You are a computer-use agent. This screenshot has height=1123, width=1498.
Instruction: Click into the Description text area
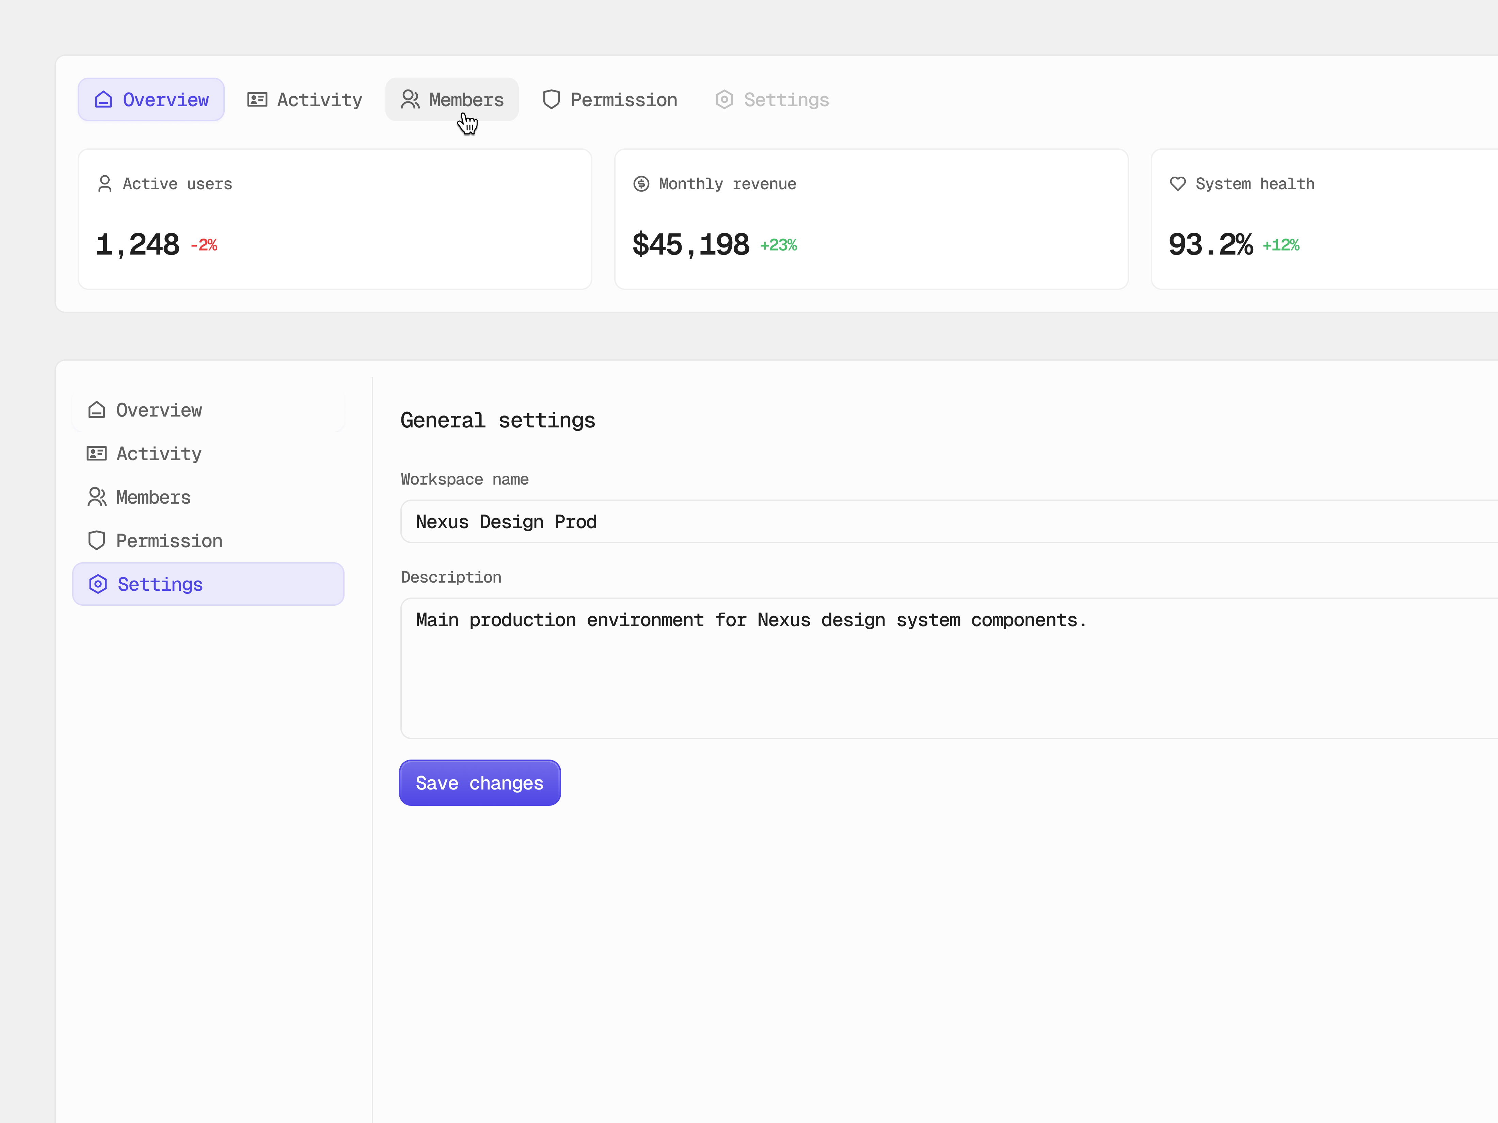(x=950, y=668)
